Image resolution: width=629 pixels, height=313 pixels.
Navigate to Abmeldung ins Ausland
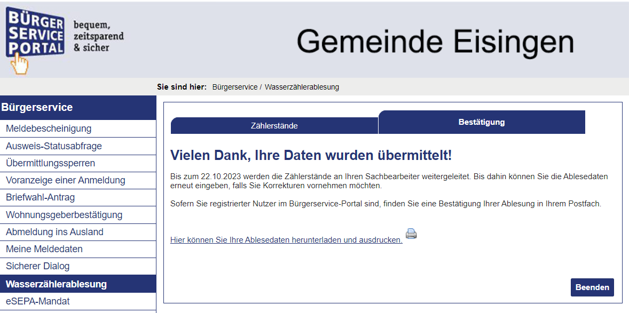tap(54, 232)
